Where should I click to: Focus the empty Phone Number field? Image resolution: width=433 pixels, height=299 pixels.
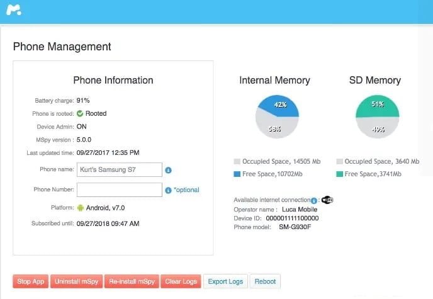pos(120,189)
